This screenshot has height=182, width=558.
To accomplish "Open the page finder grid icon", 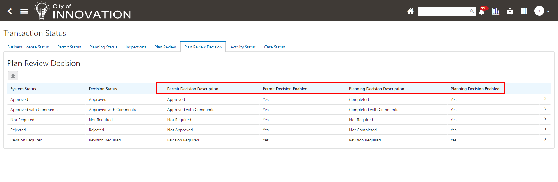I will click(x=524, y=11).
